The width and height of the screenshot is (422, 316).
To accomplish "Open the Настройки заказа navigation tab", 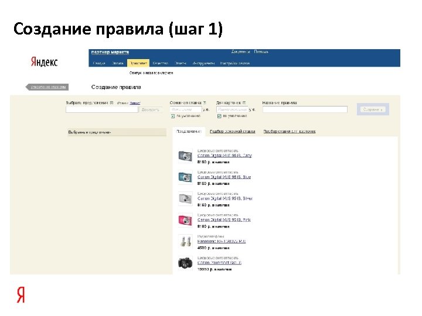I will point(235,63).
